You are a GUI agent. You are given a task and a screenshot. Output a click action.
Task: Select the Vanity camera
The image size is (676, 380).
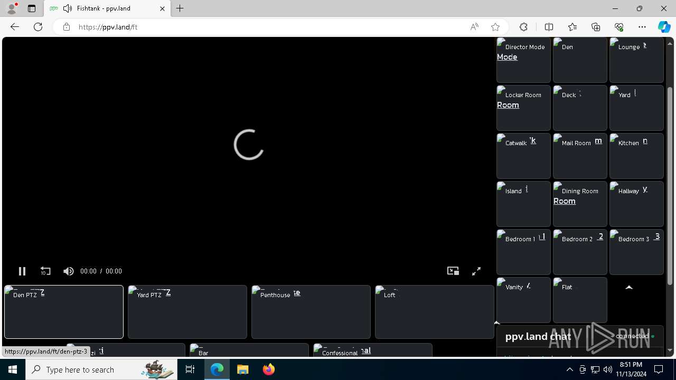[x=523, y=300]
